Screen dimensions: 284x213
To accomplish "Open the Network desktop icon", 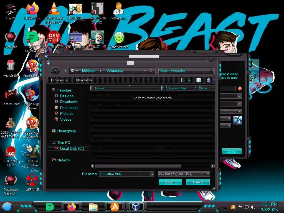I will [11, 40].
